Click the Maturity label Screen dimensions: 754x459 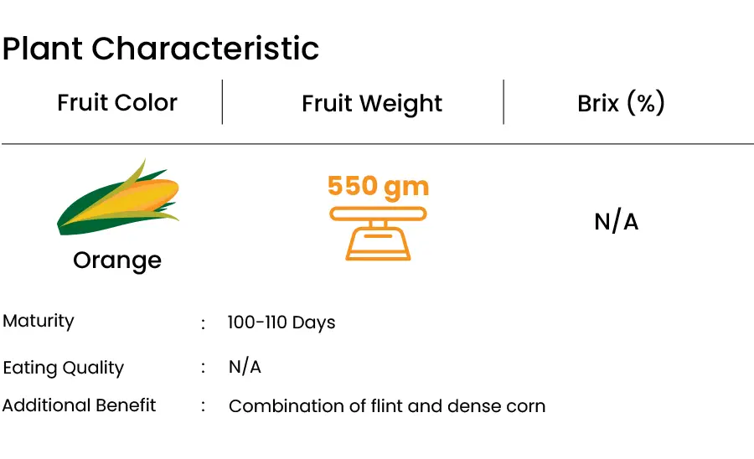tap(39, 321)
